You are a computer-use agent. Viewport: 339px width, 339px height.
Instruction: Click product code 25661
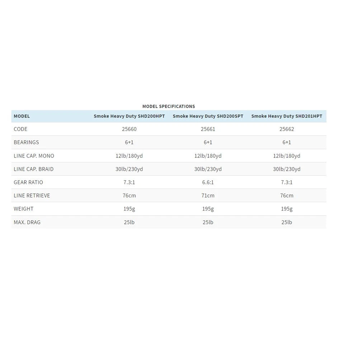(208, 129)
